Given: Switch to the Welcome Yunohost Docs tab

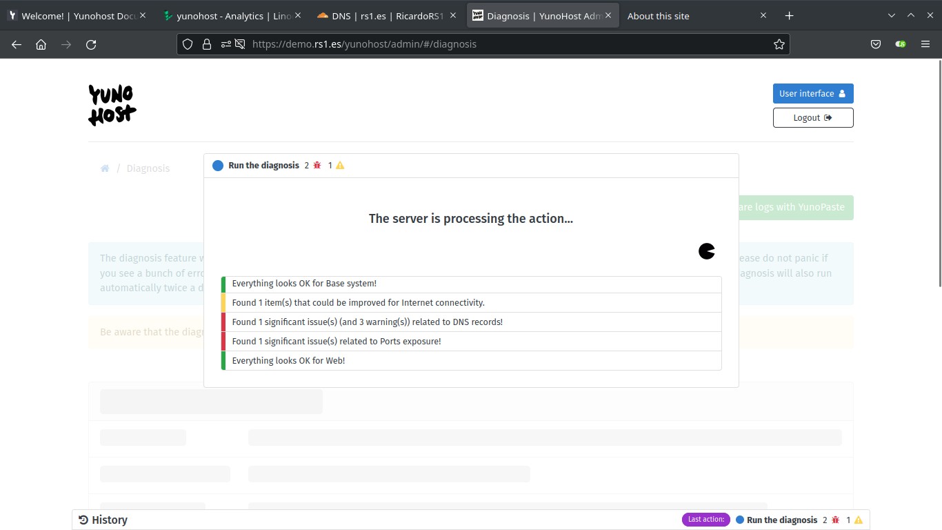Looking at the screenshot, I should coord(77,16).
